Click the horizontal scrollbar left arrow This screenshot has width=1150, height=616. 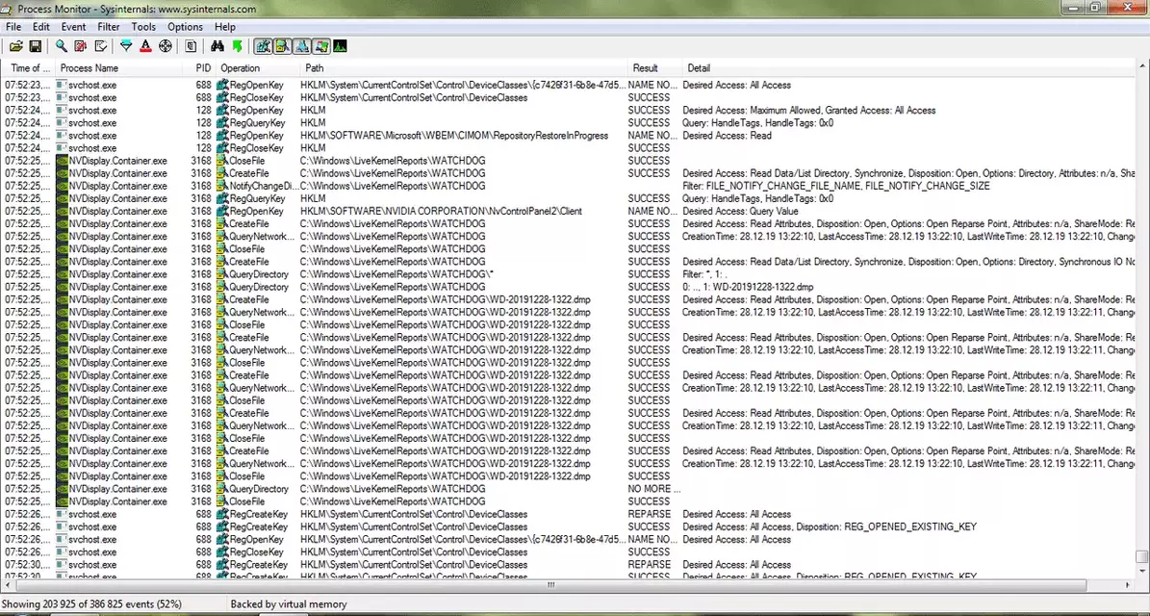tap(9, 585)
